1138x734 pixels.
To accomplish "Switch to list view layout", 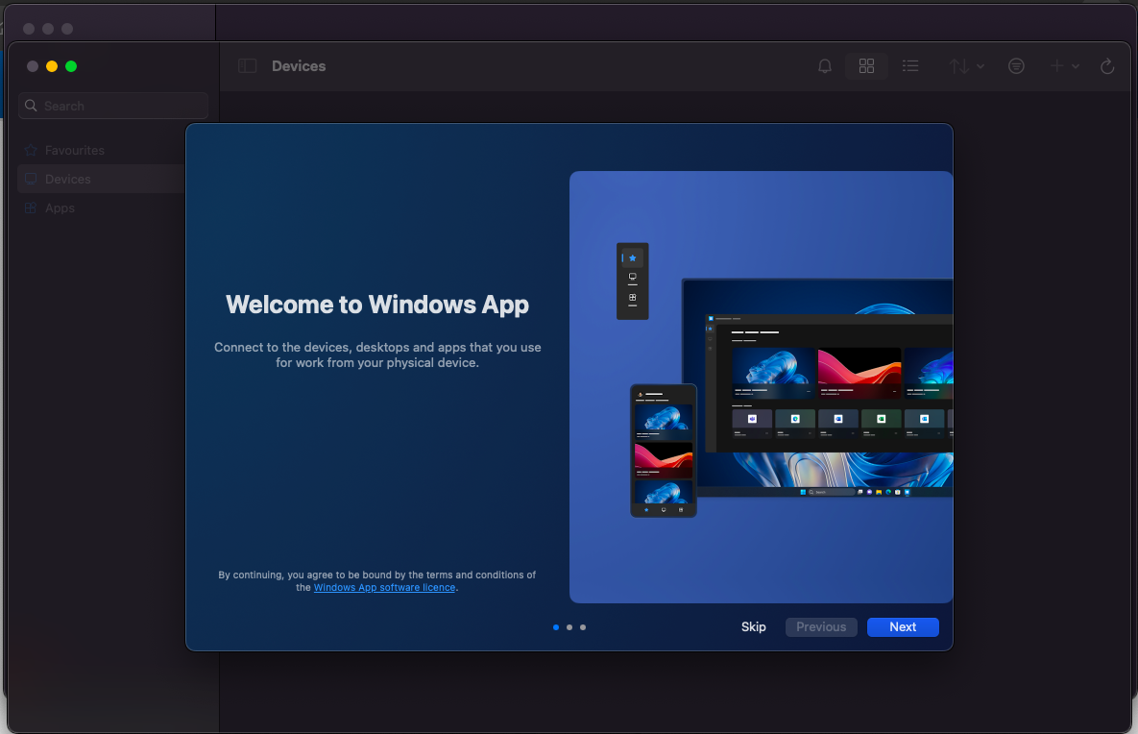I will [910, 66].
